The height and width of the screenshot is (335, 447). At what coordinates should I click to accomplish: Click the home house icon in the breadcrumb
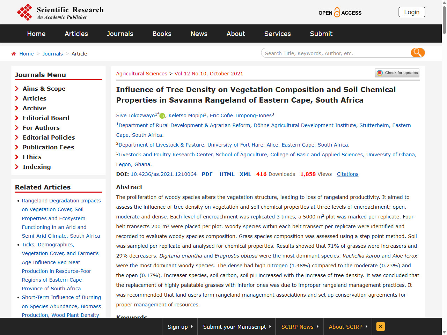(x=13, y=53)
